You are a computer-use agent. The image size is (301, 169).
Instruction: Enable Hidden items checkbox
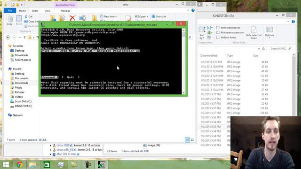click(x=218, y=37)
